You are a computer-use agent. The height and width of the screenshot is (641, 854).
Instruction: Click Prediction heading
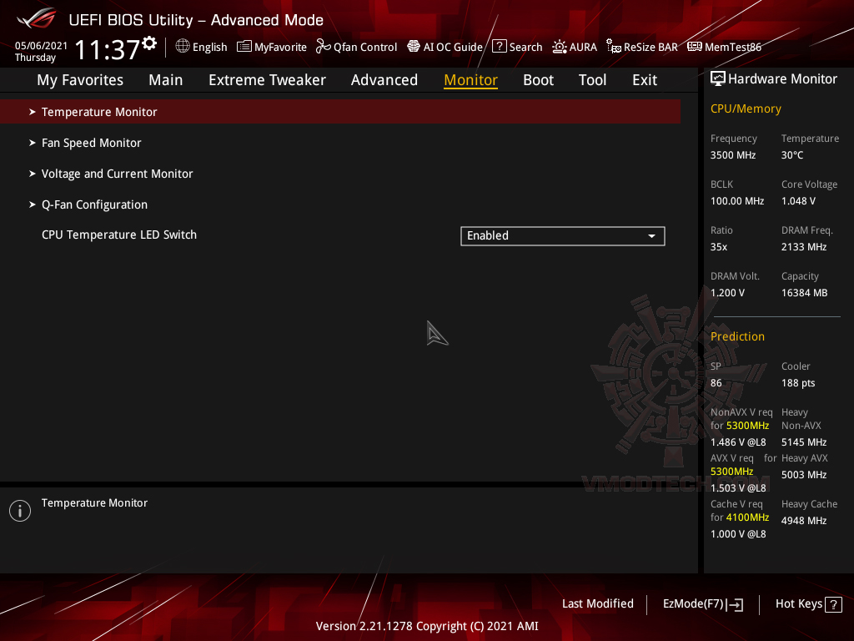(737, 336)
